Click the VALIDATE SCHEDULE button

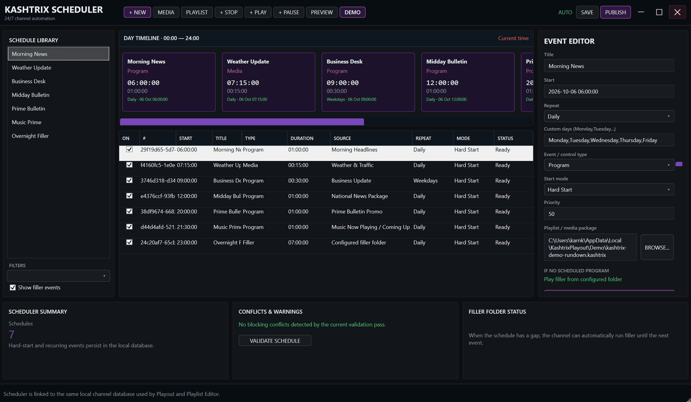click(275, 341)
